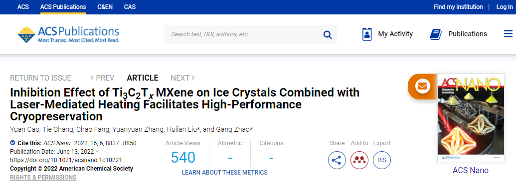This screenshot has height=189, width=516.
Task: Go to NEXT article
Action: pos(183,78)
